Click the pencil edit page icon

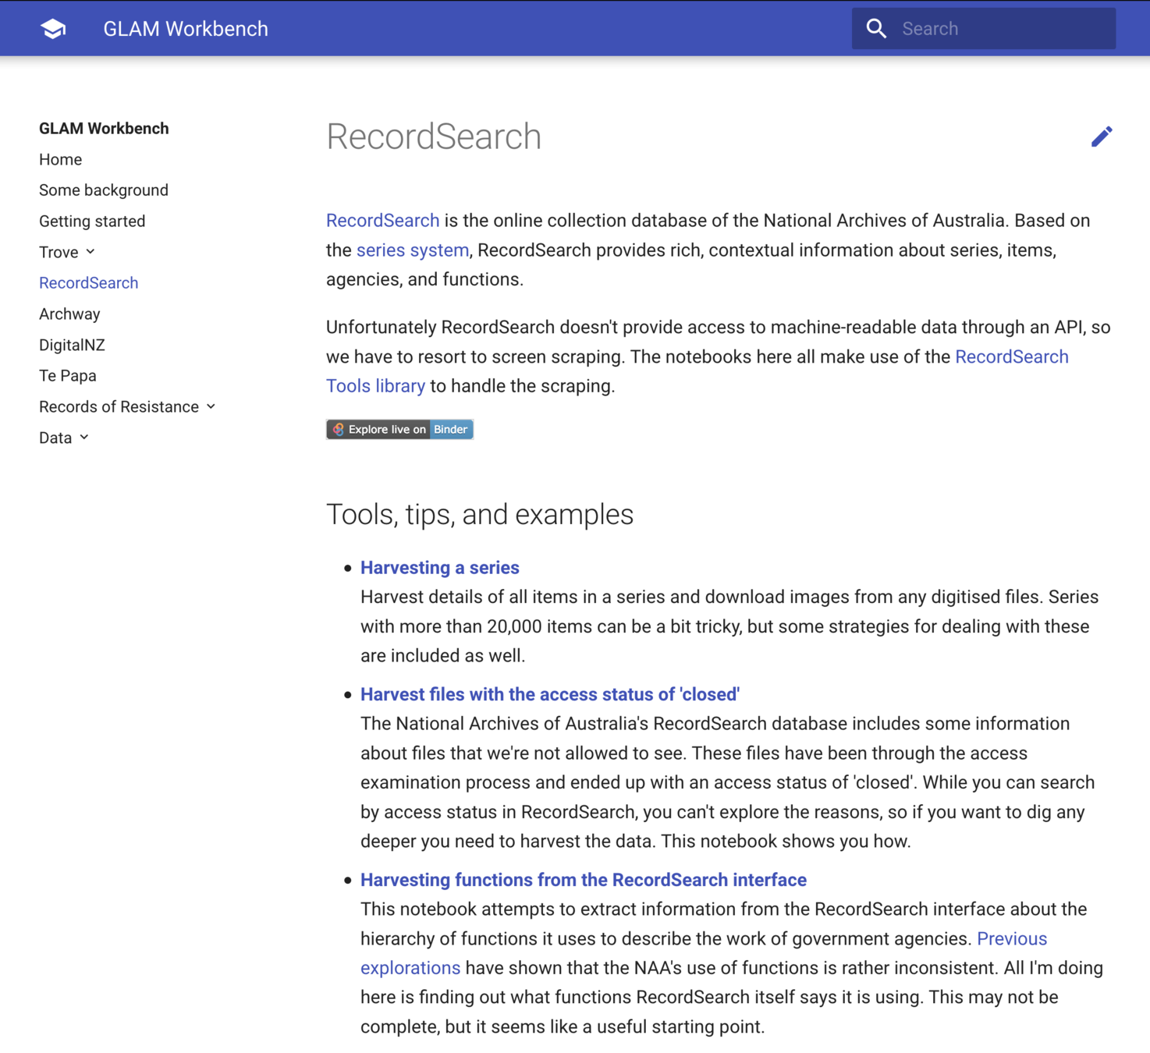coord(1102,136)
